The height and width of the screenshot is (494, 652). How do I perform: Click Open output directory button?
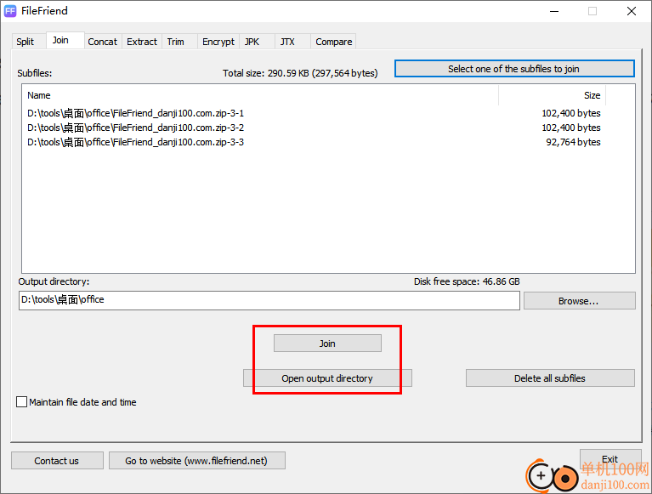coord(327,378)
